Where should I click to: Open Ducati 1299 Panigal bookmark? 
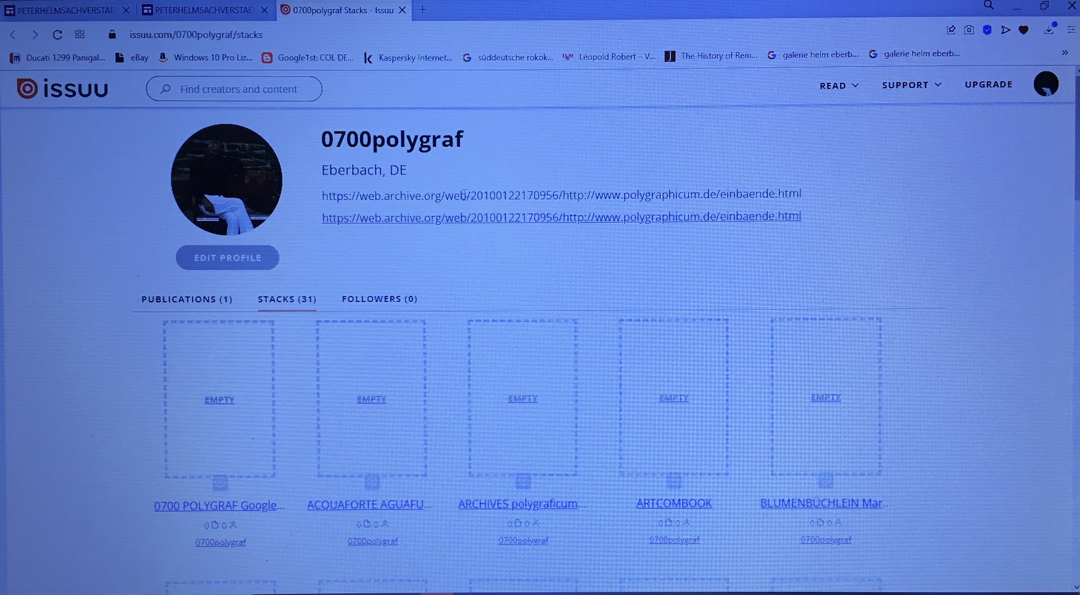(58, 57)
